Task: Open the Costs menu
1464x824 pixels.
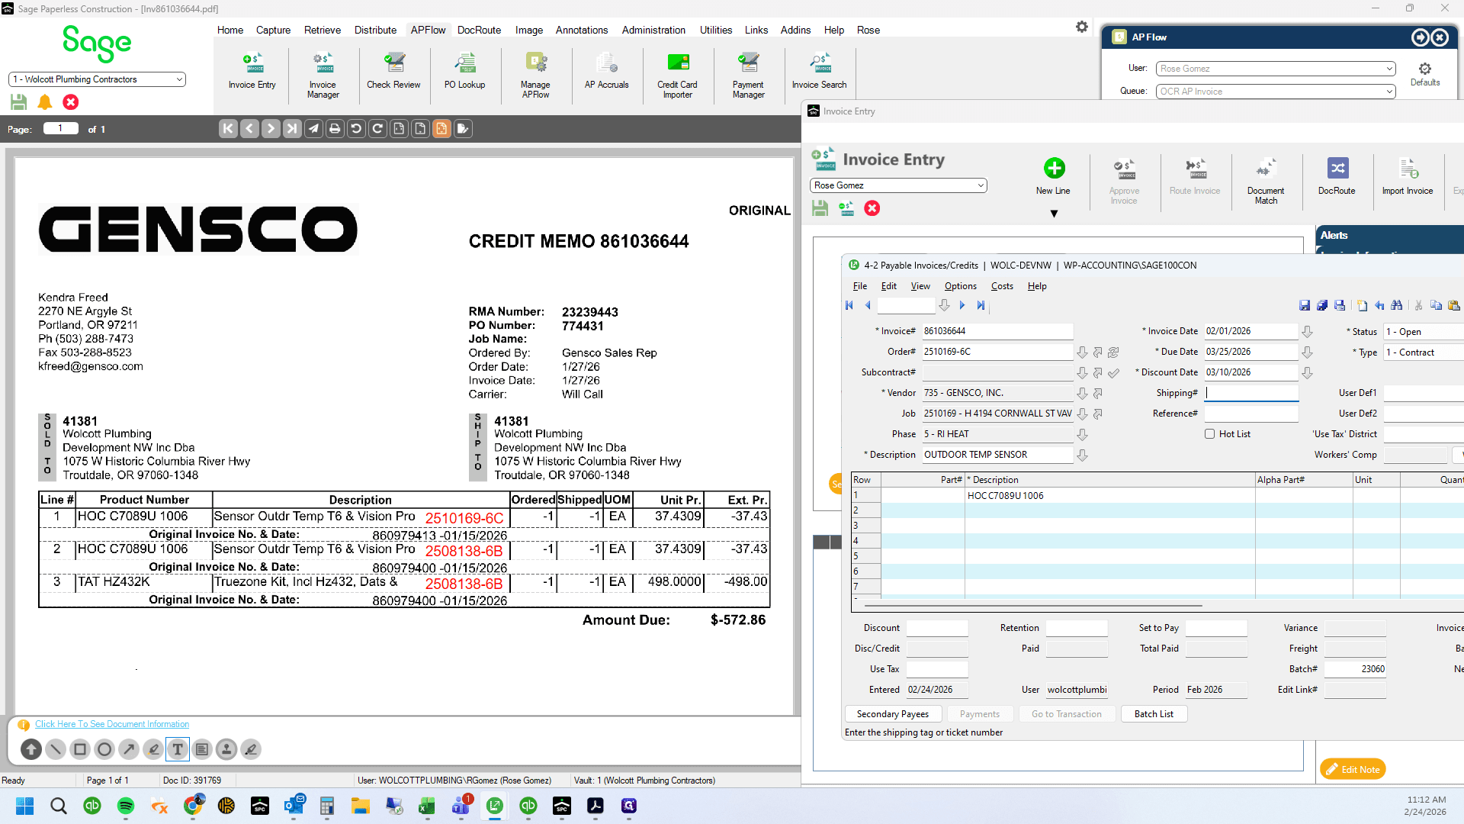Action: click(x=1002, y=286)
